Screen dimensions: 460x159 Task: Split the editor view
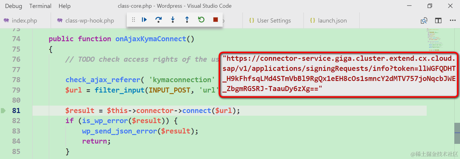pyautogui.click(x=438, y=20)
